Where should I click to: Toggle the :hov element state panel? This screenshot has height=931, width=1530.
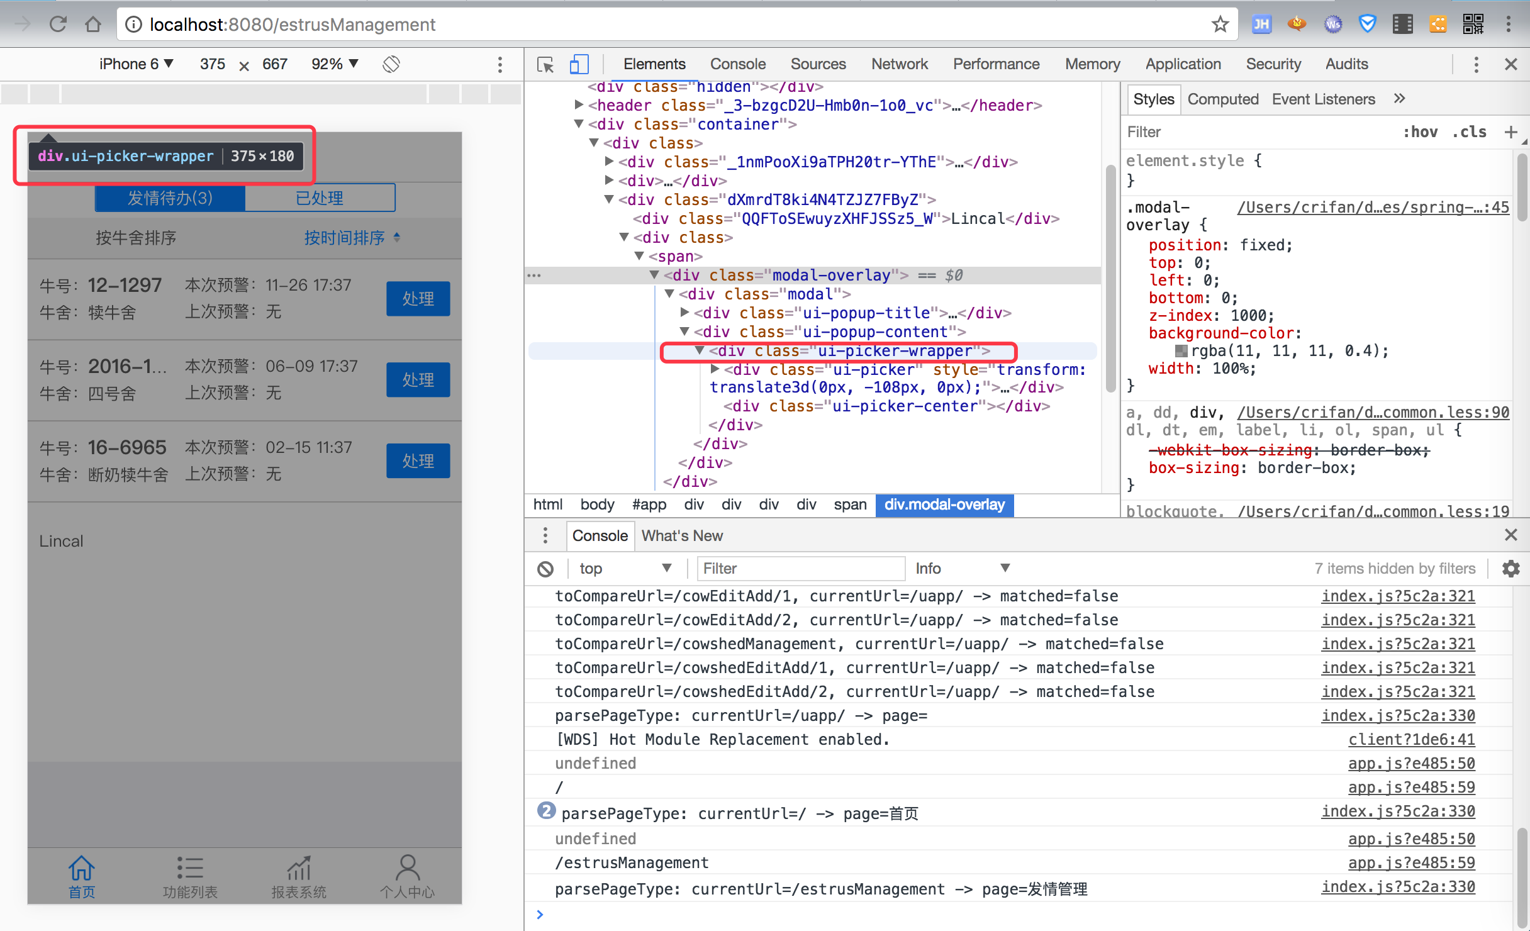pyautogui.click(x=1420, y=132)
